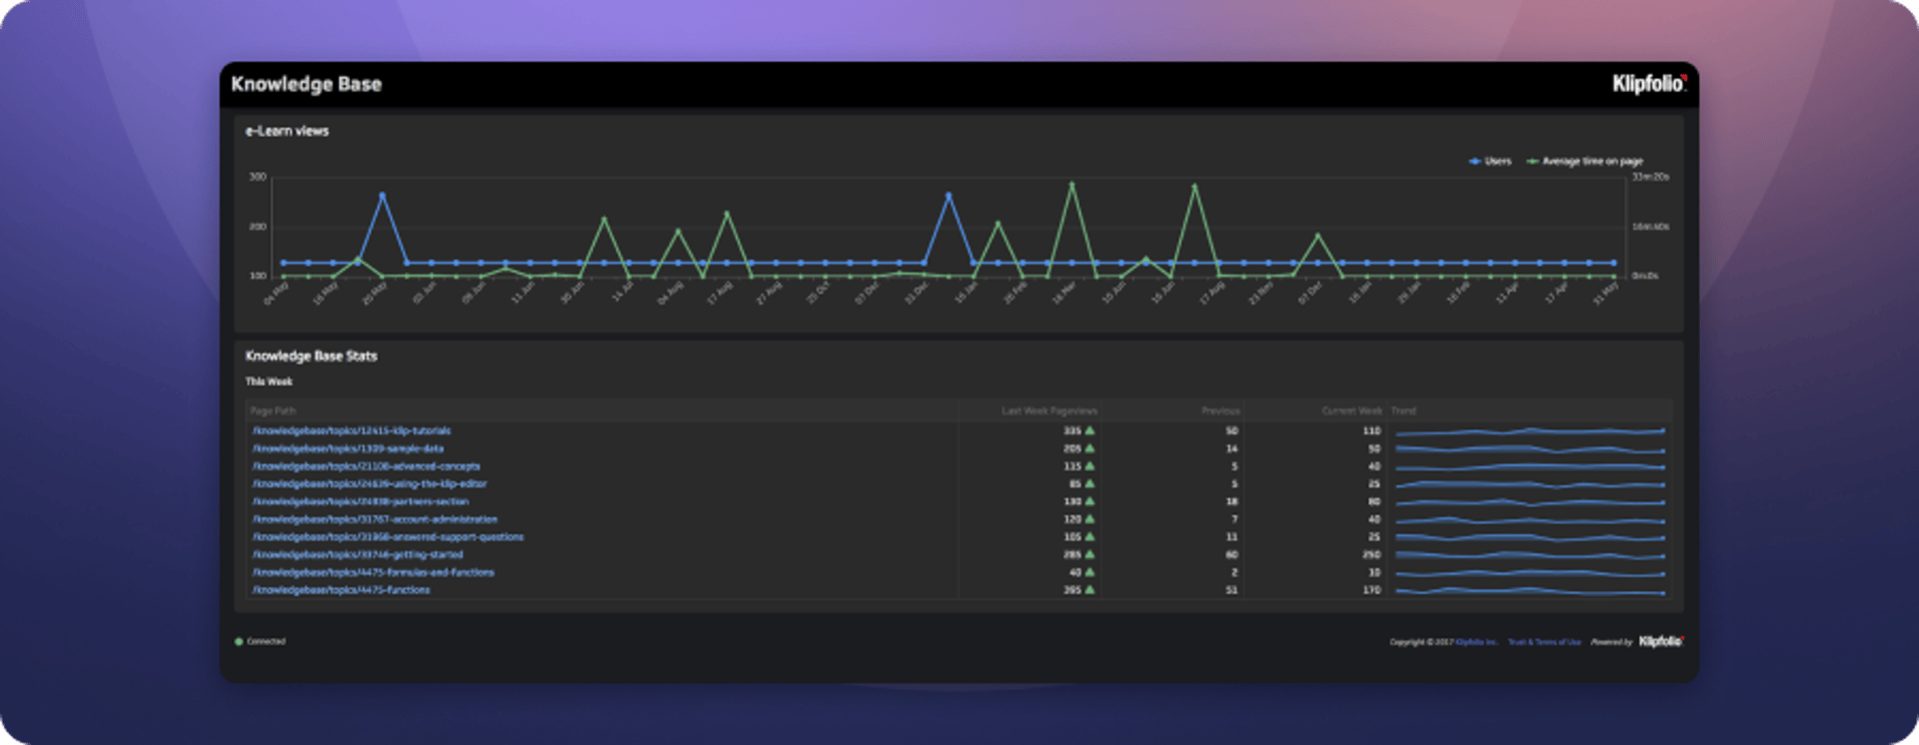Viewport: 1919px width, 745px height.
Task: Click the Previous value 14
Action: 1231,448
